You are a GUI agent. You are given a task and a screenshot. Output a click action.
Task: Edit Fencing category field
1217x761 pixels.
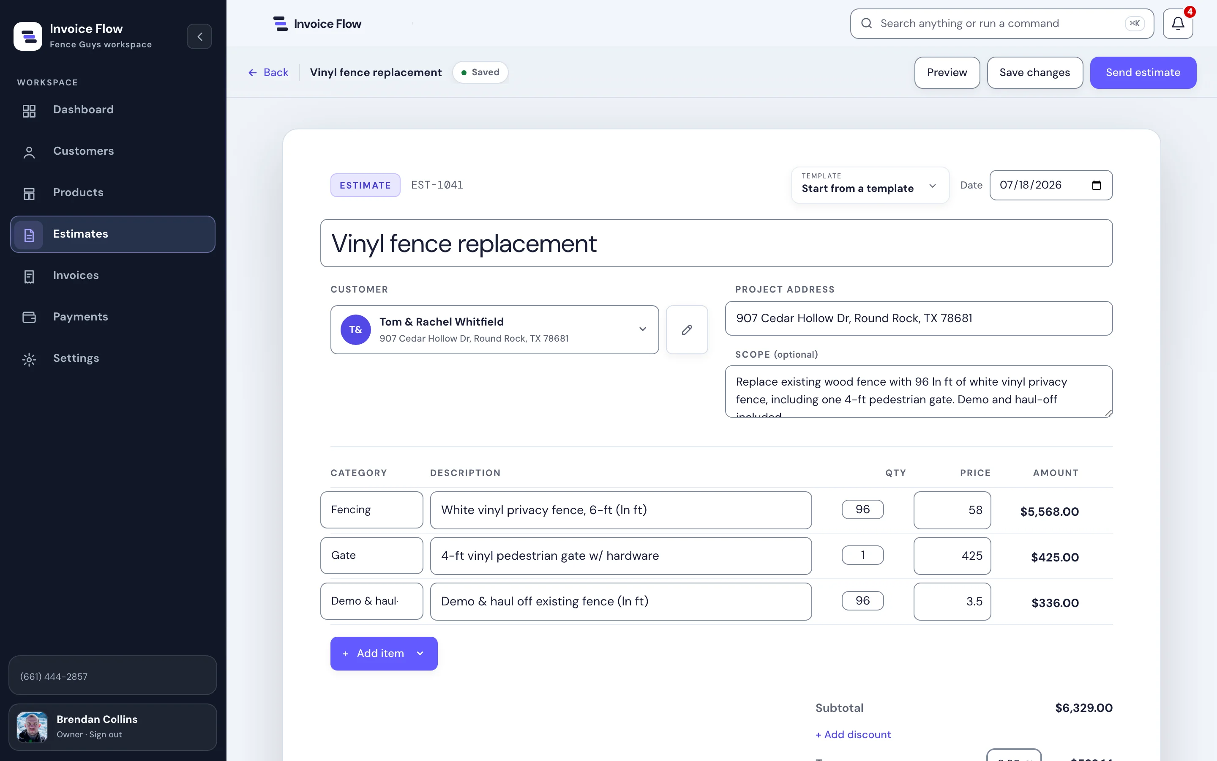371,510
